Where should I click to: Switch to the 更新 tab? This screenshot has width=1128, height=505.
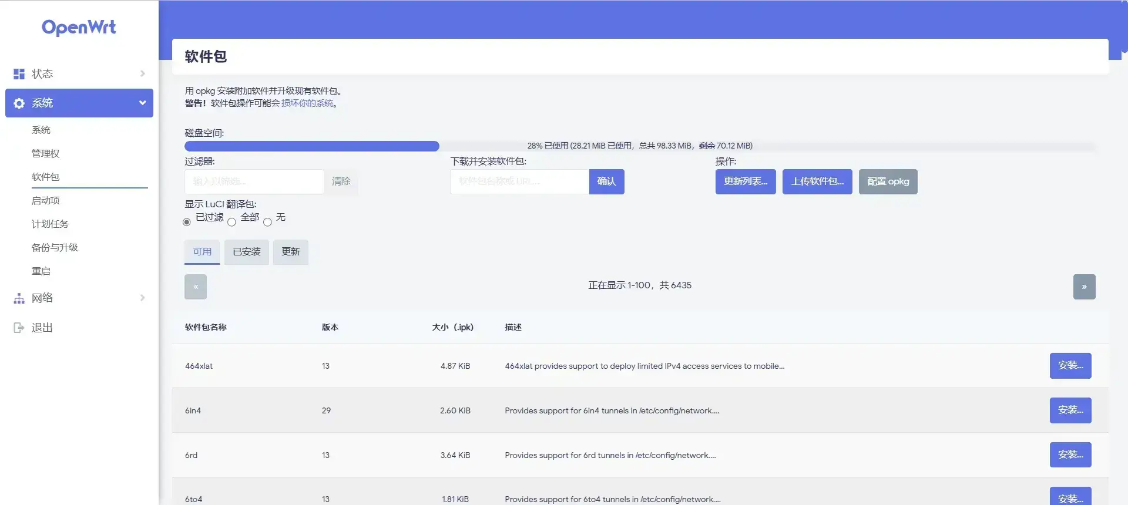tap(290, 252)
